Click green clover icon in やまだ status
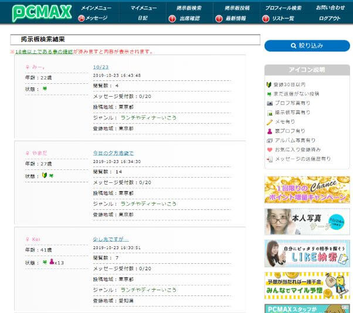Viewport: 353px width, 313px height. [52, 175]
